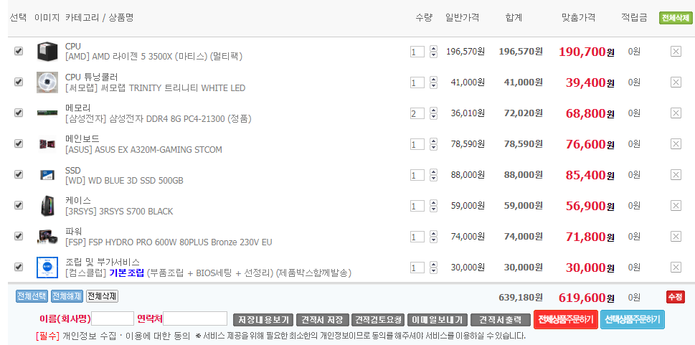The width and height of the screenshot is (695, 345).
Task: Uncheck the 메인보드 row checkbox
Action: coord(19,143)
